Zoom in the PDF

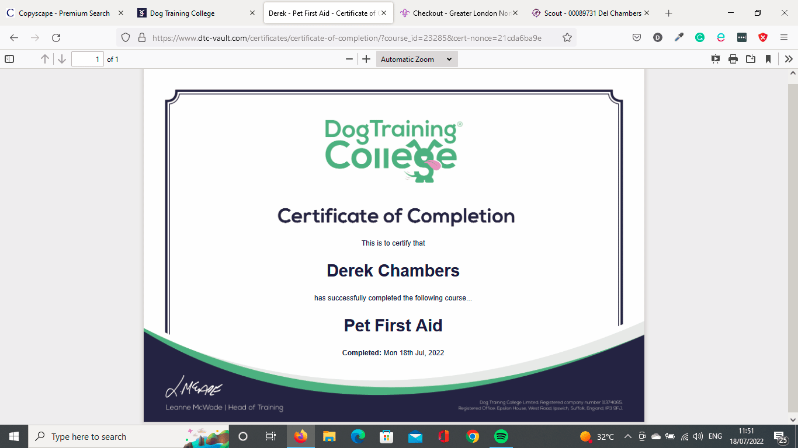pos(366,59)
